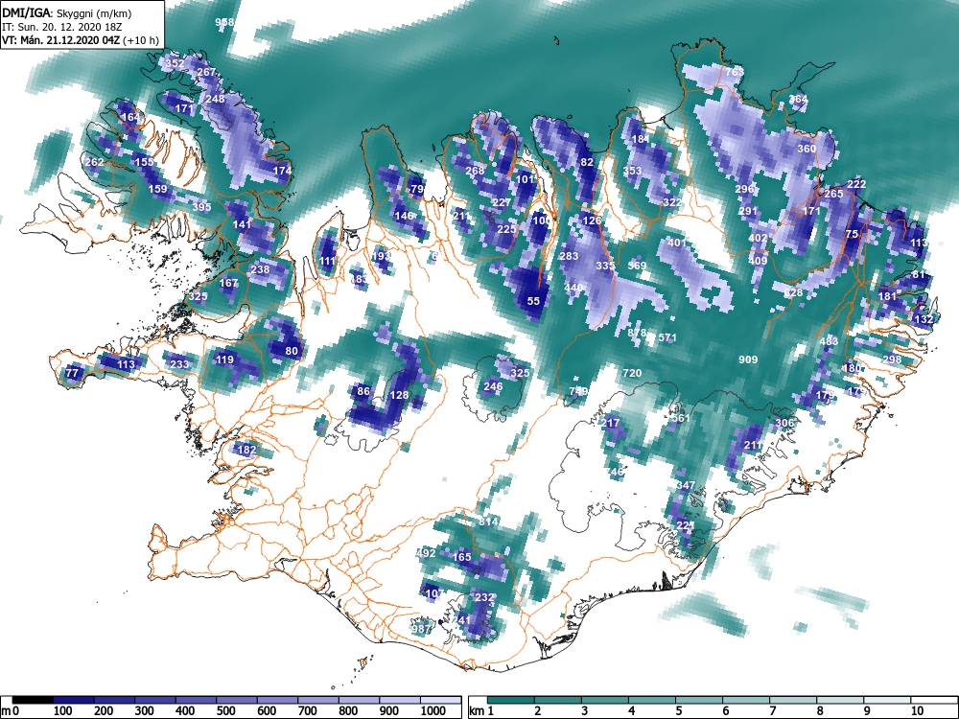Select the VT: Mán. 21.12.2020 04Z line
959x719 pixels.
tap(81, 41)
